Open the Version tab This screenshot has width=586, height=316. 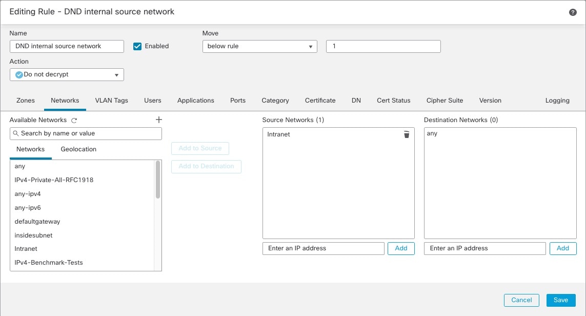click(490, 101)
